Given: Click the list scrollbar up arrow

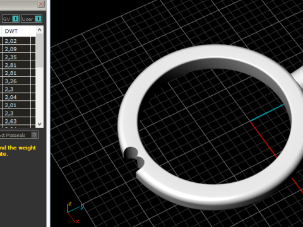Looking at the screenshot, I should coord(40,30).
